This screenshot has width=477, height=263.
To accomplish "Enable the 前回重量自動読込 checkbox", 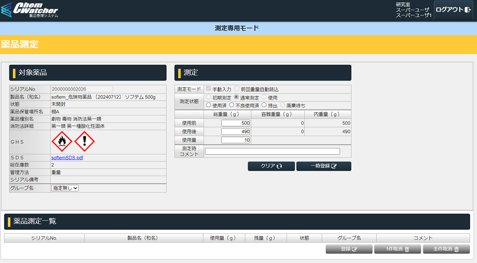I will [237, 89].
